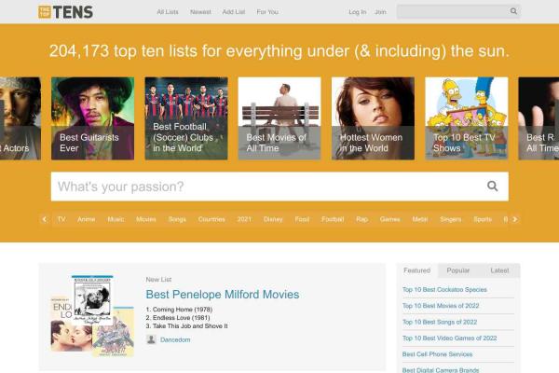Open the Add List menu item
The image size is (559, 373).
pyautogui.click(x=234, y=12)
